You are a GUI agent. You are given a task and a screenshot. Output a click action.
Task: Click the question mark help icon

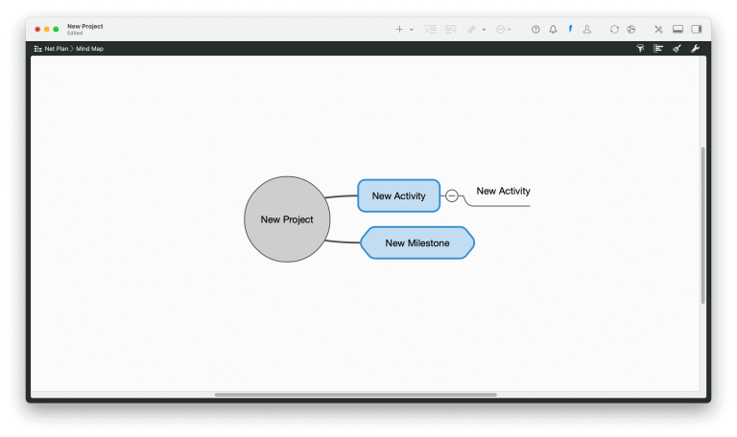pyautogui.click(x=535, y=29)
